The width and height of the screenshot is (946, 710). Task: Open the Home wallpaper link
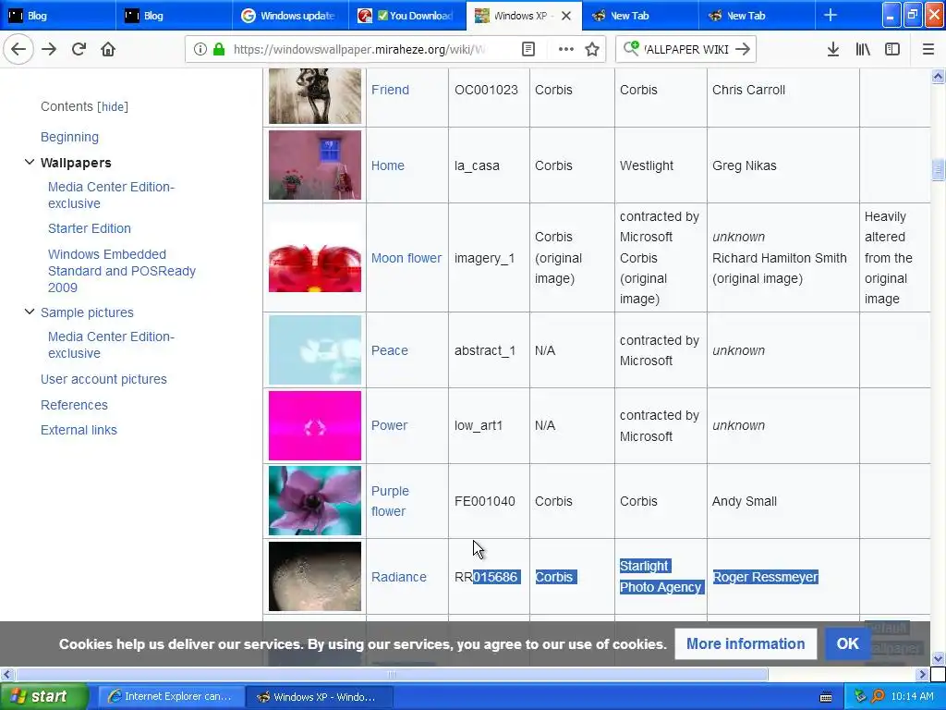(387, 165)
